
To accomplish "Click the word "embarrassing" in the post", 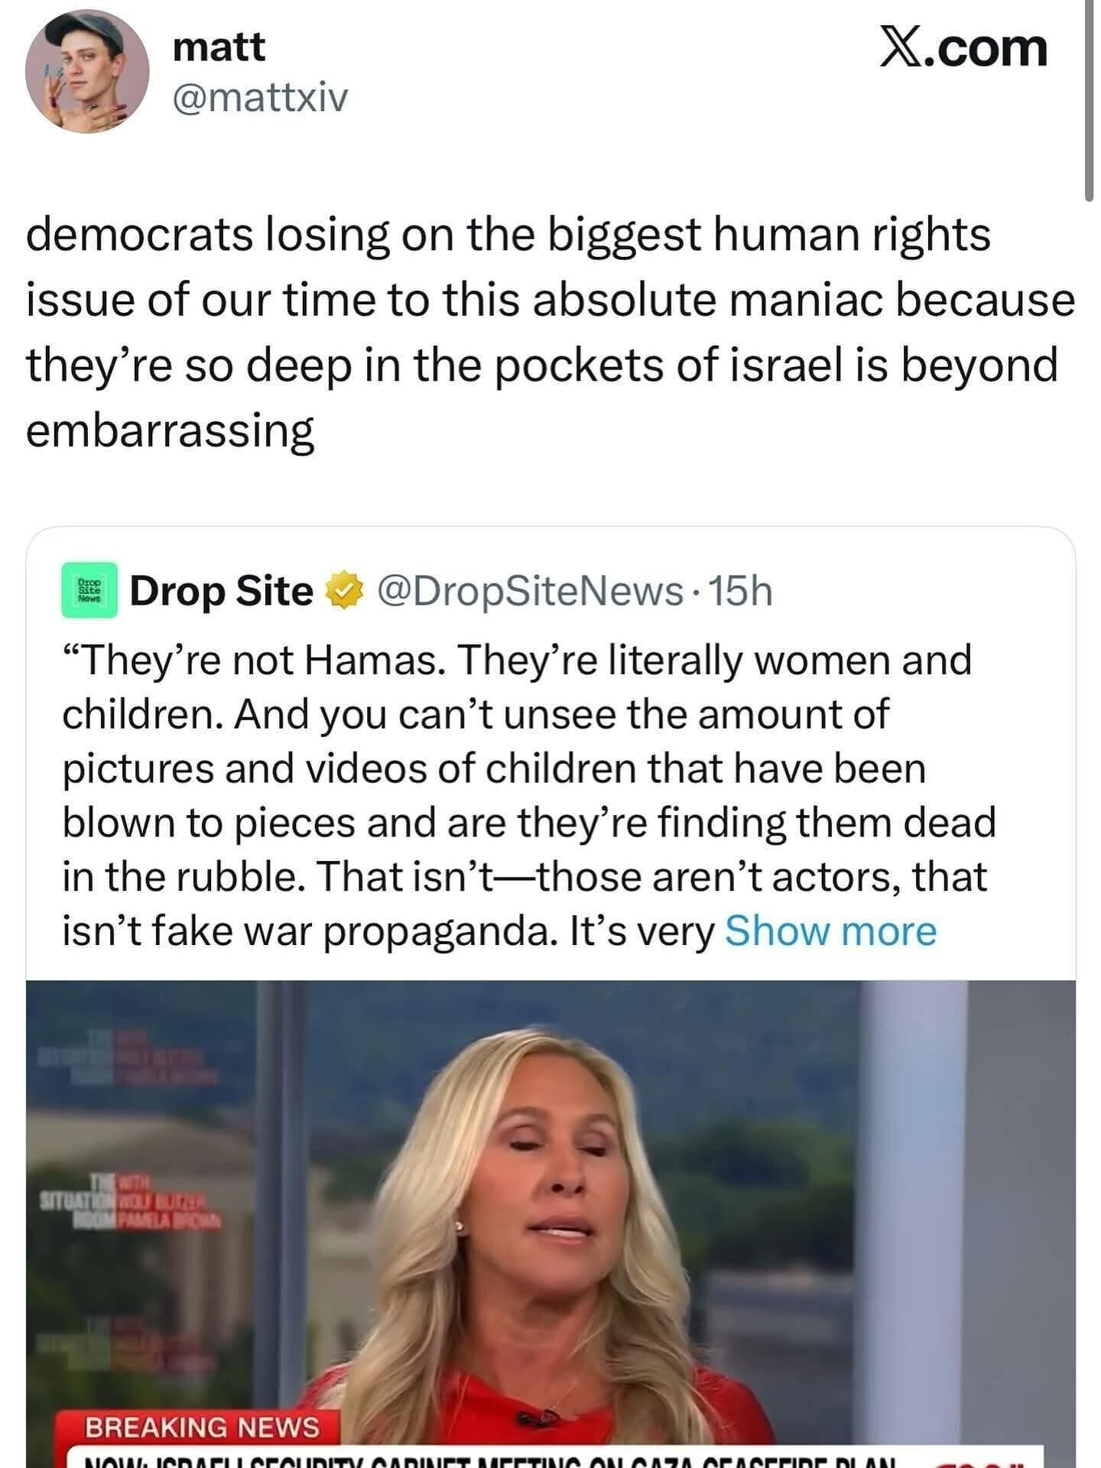I will tap(170, 430).
